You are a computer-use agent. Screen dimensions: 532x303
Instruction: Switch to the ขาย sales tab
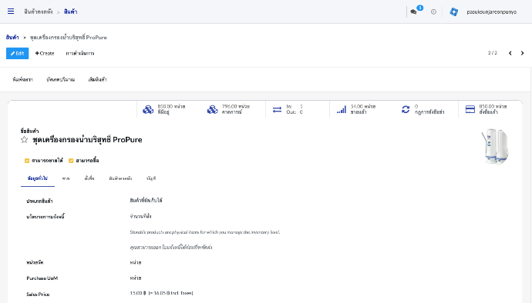coord(66,178)
